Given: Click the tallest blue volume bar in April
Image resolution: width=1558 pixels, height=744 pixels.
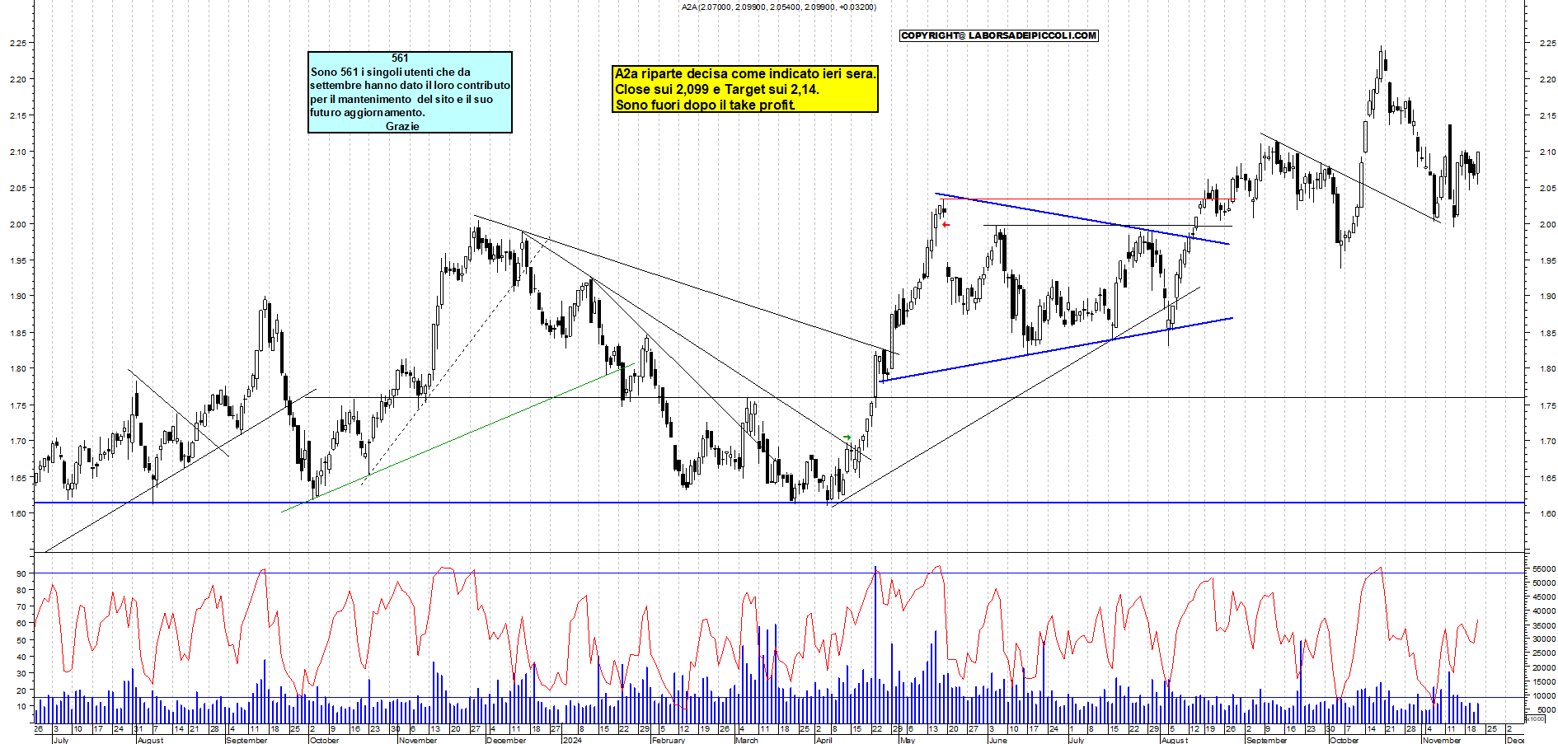Looking at the screenshot, I should (875, 644).
